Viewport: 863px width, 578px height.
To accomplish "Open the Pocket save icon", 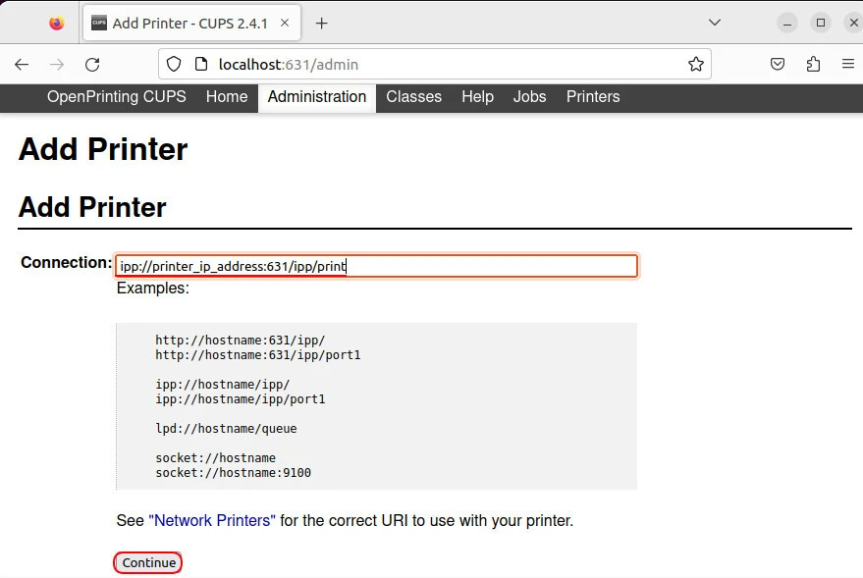I will (x=777, y=65).
